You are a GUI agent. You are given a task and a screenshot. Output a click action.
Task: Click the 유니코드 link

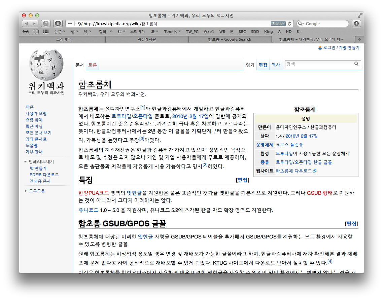pyautogui.click(x=89, y=210)
